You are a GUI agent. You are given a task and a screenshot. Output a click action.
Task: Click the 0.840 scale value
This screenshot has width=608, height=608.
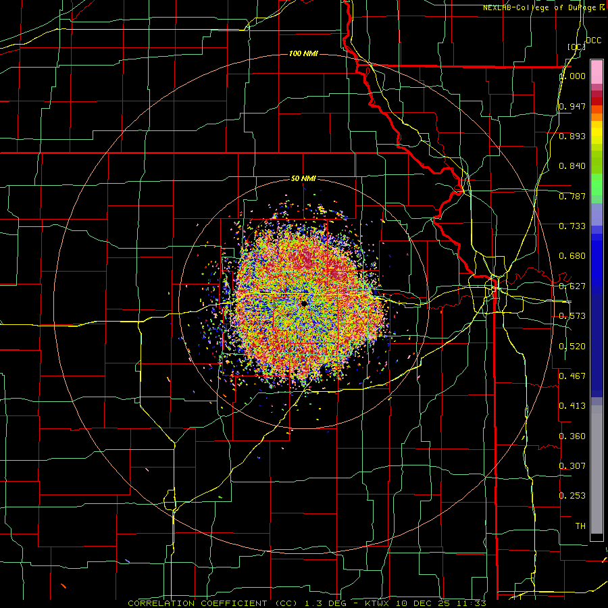[572, 166]
